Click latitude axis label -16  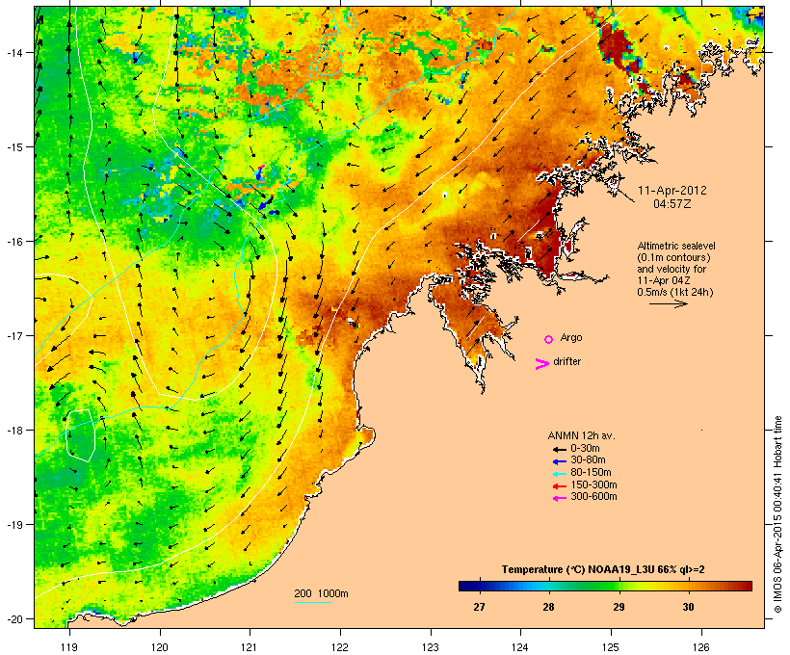coord(13,242)
